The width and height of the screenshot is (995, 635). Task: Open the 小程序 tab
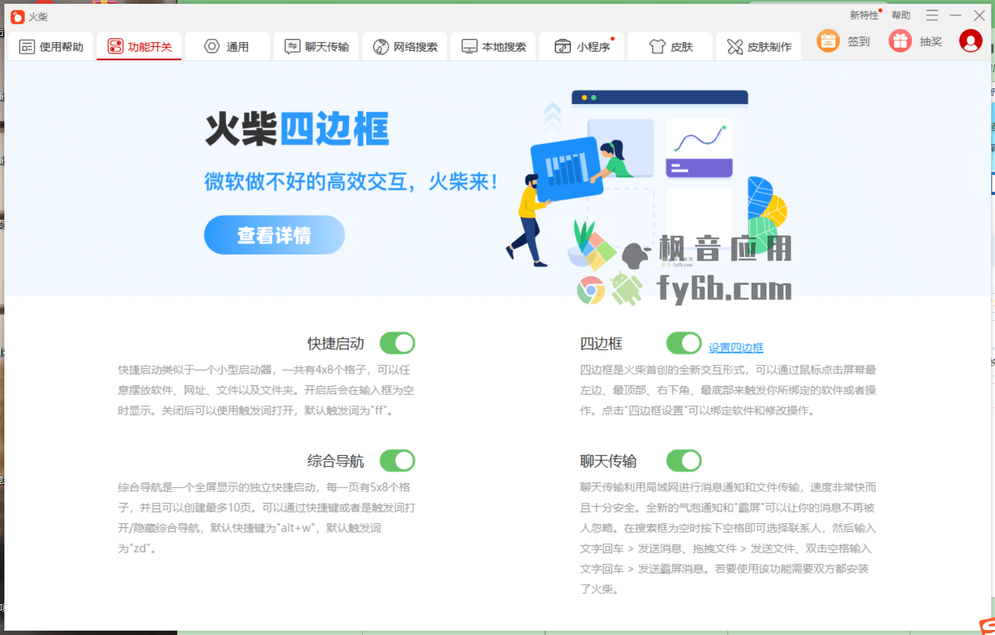tap(581, 46)
